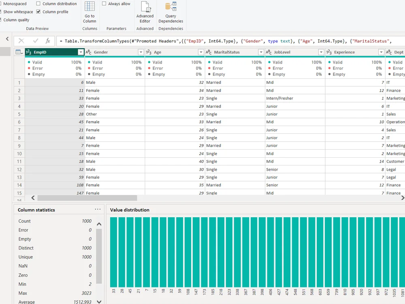
Task: Open EmpID column filter dropdown
Action: pos(81,52)
